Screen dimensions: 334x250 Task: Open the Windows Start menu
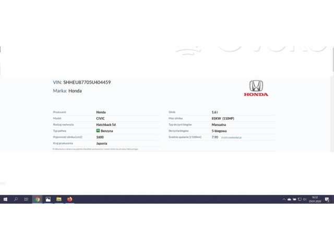click(x=5, y=199)
